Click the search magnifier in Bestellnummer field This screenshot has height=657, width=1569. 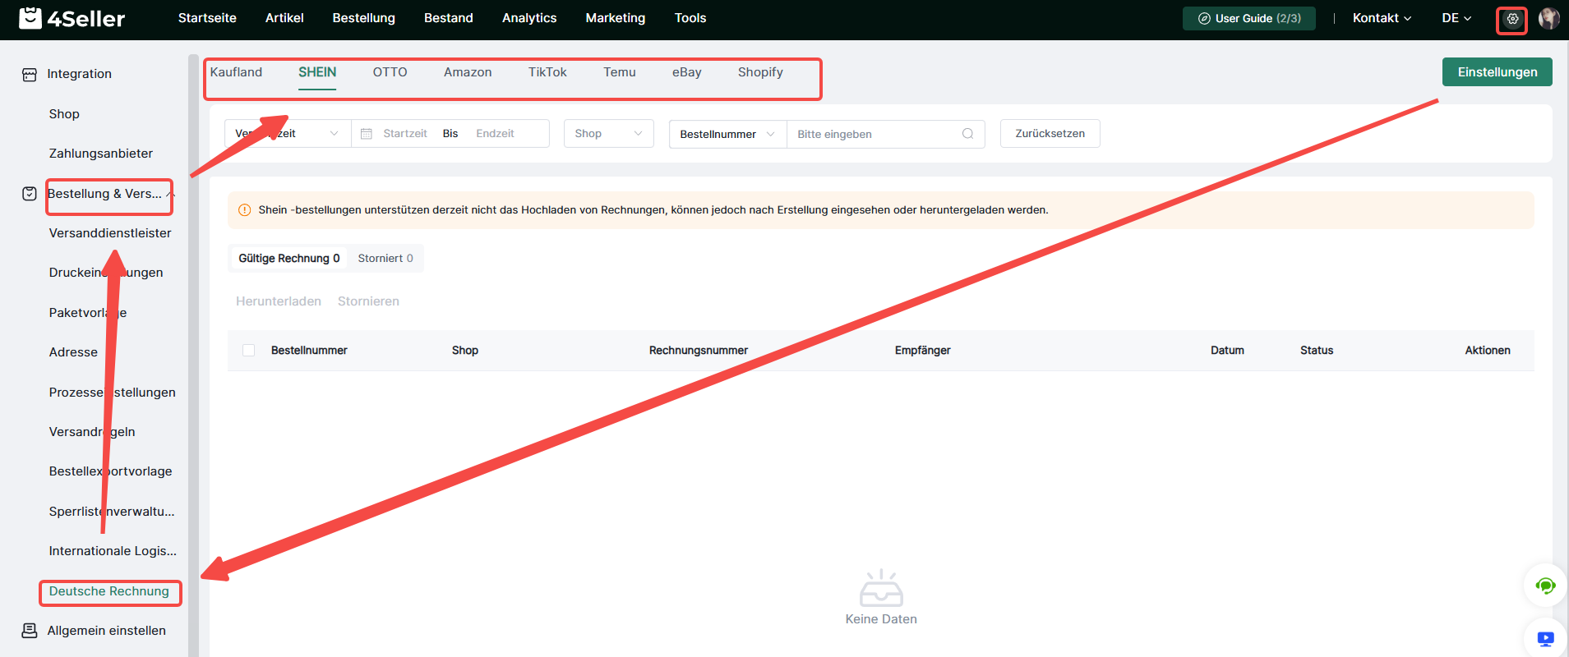967,134
